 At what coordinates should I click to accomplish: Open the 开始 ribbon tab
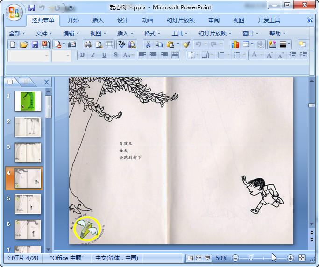click(x=73, y=21)
